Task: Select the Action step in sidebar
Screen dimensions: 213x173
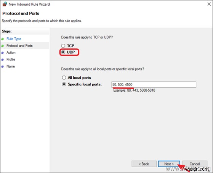Action: (11, 52)
